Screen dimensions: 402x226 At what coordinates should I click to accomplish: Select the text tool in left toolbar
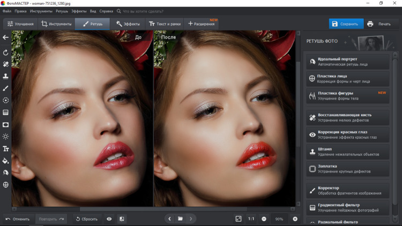[x=6, y=149]
